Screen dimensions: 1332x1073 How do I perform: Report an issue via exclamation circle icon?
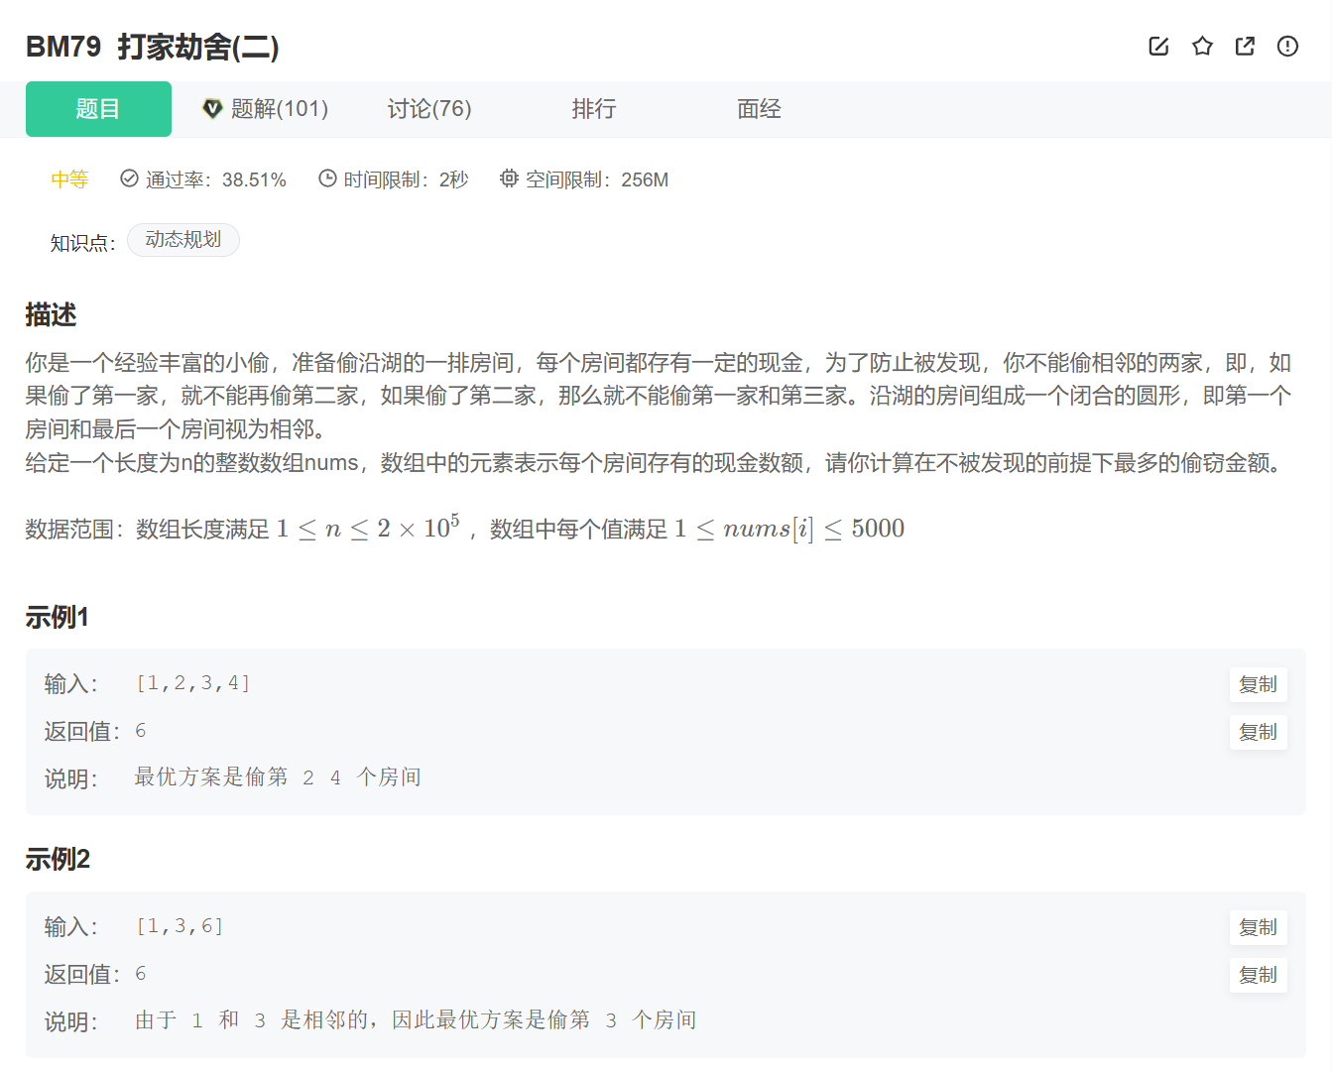coord(1287,47)
